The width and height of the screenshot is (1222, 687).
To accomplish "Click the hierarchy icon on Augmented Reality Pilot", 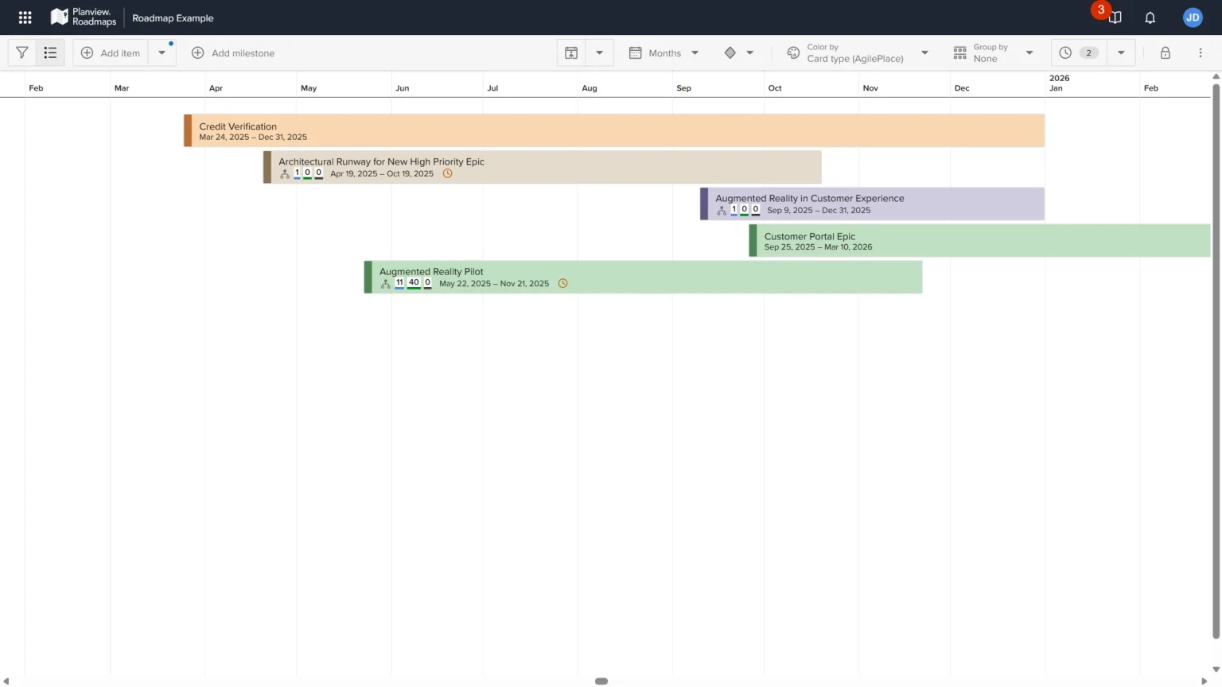I will pyautogui.click(x=386, y=283).
